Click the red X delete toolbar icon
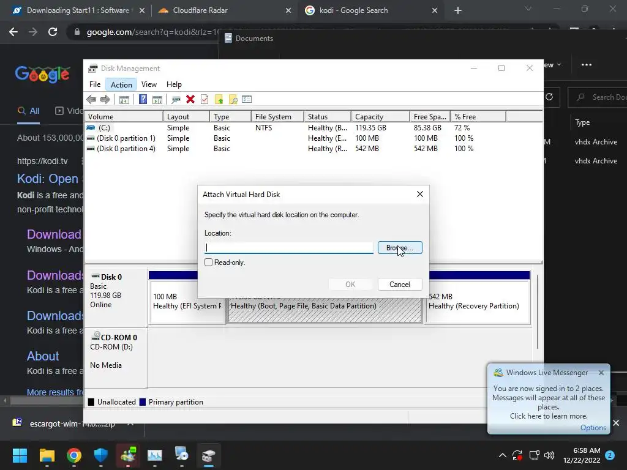627x470 pixels. tap(190, 99)
